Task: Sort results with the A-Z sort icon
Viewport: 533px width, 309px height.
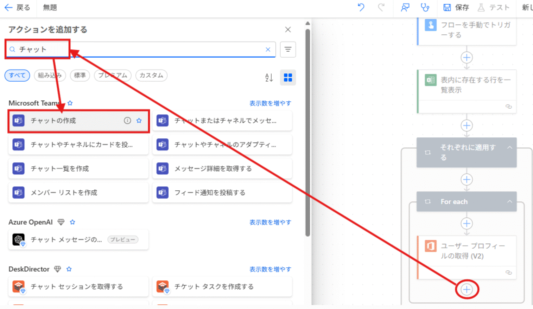Action: (269, 78)
